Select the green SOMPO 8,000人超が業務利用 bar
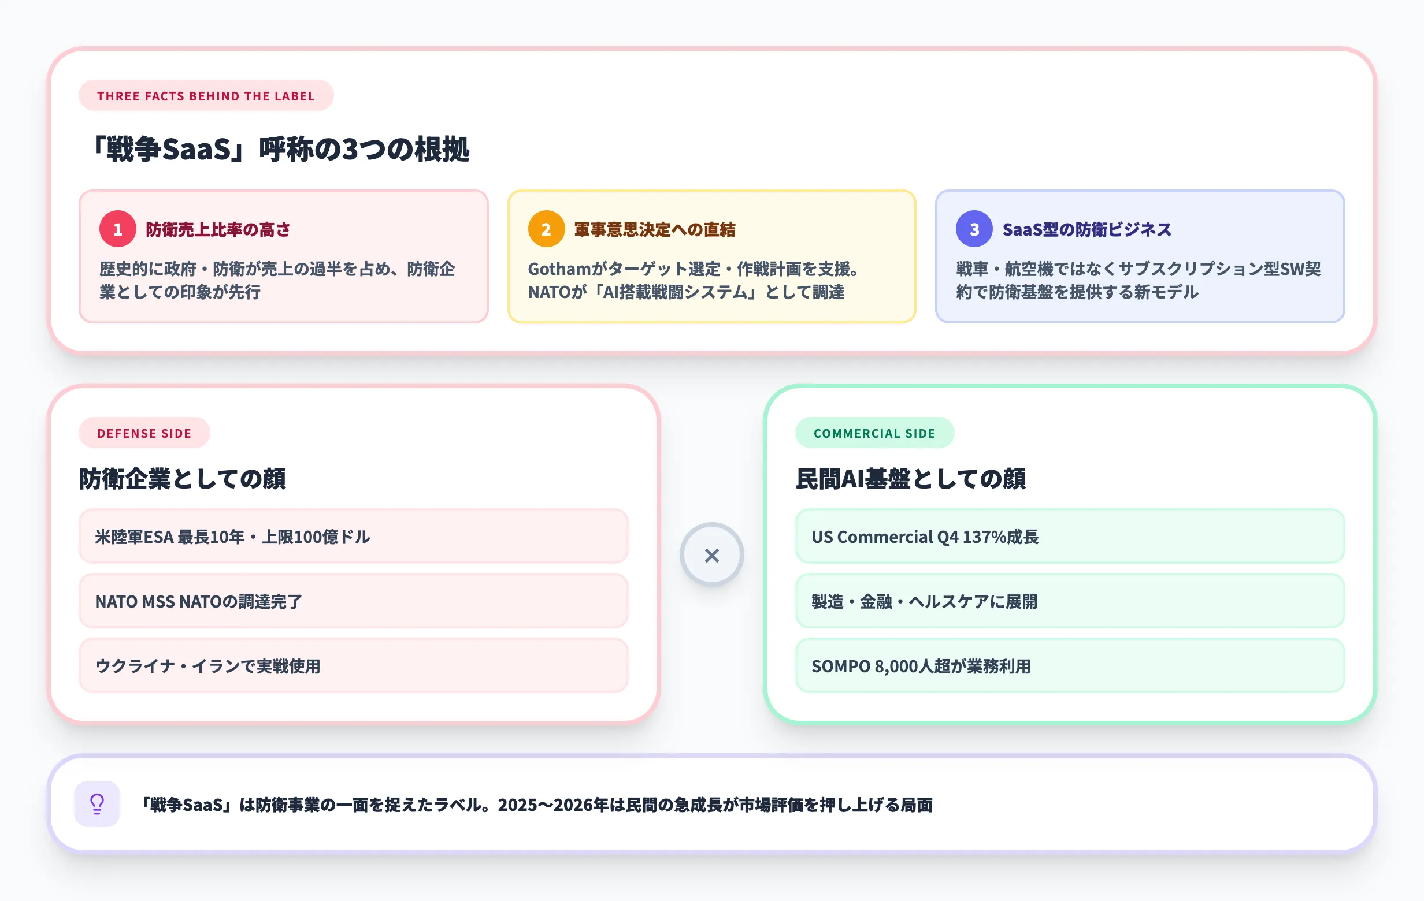The height and width of the screenshot is (901, 1424). click(1071, 666)
